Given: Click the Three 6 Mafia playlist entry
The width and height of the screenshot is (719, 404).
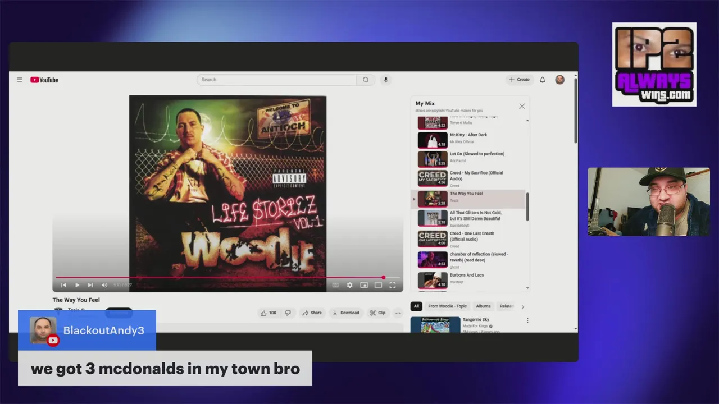Looking at the screenshot, I should coord(469,122).
